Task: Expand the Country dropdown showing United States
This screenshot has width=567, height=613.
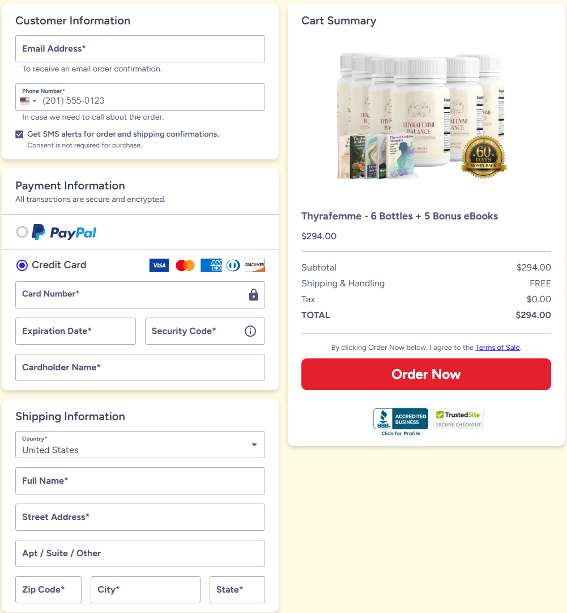Action: tap(140, 445)
